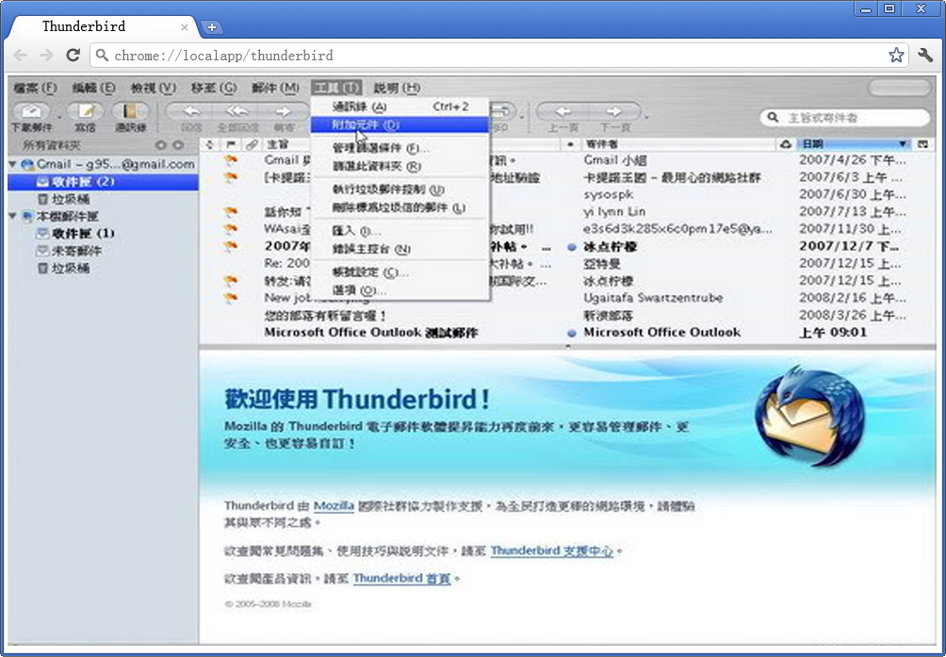The height and width of the screenshot is (657, 946).
Task: Toggle the flag on the Ugaitafa Swartzentrube message
Action: click(x=230, y=298)
